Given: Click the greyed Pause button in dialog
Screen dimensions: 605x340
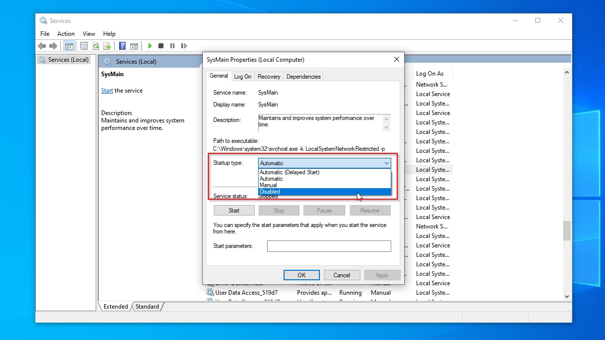Looking at the screenshot, I should point(324,211).
